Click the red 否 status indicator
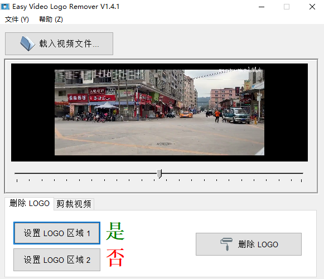The width and height of the screenshot is (324, 279). (115, 257)
